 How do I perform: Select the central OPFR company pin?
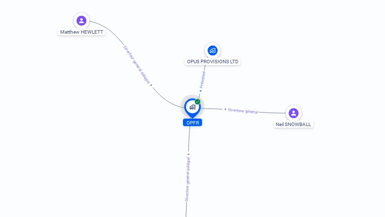[x=192, y=107]
